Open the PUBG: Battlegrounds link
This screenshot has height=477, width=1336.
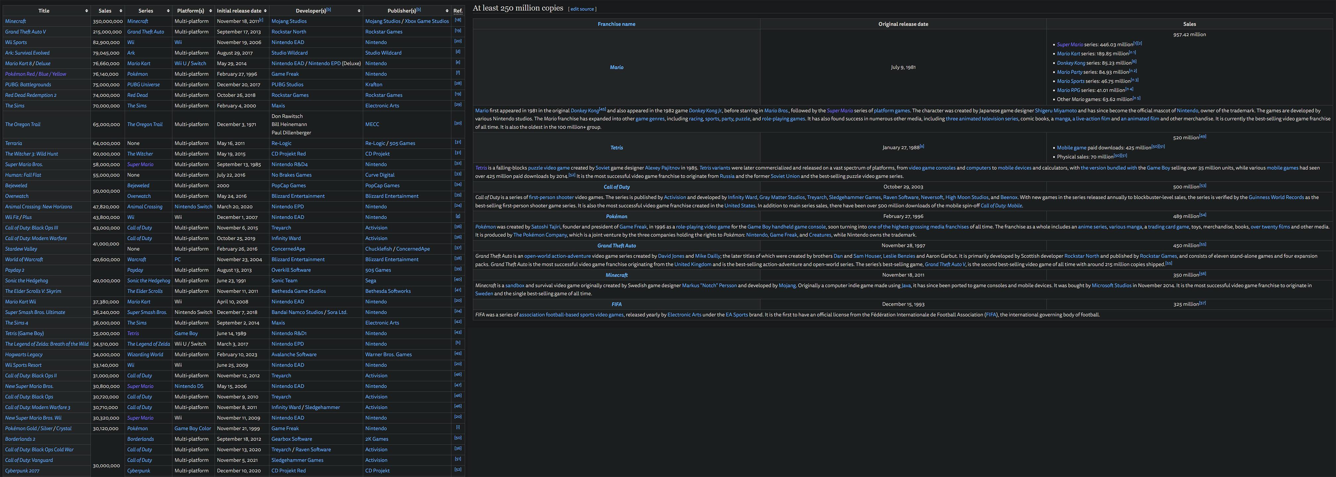28,84
